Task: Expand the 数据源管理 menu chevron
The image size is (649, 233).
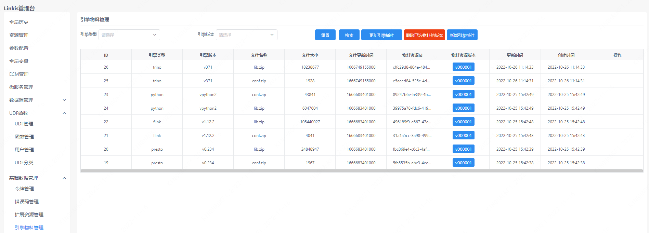Action: (x=64, y=100)
